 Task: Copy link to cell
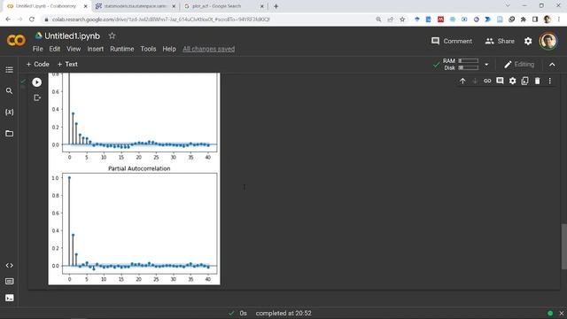[487, 81]
